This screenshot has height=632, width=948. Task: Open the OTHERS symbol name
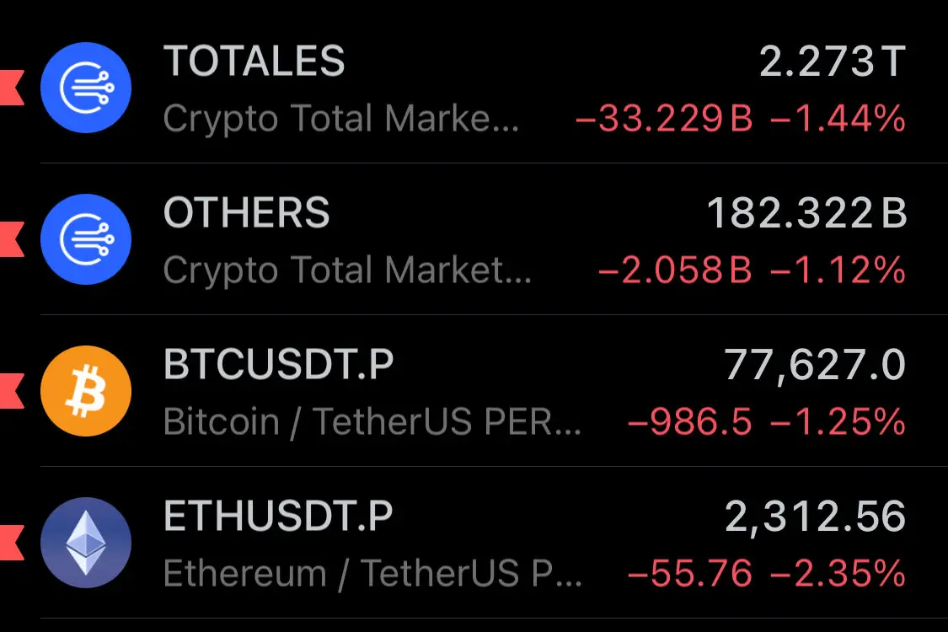pos(247,213)
